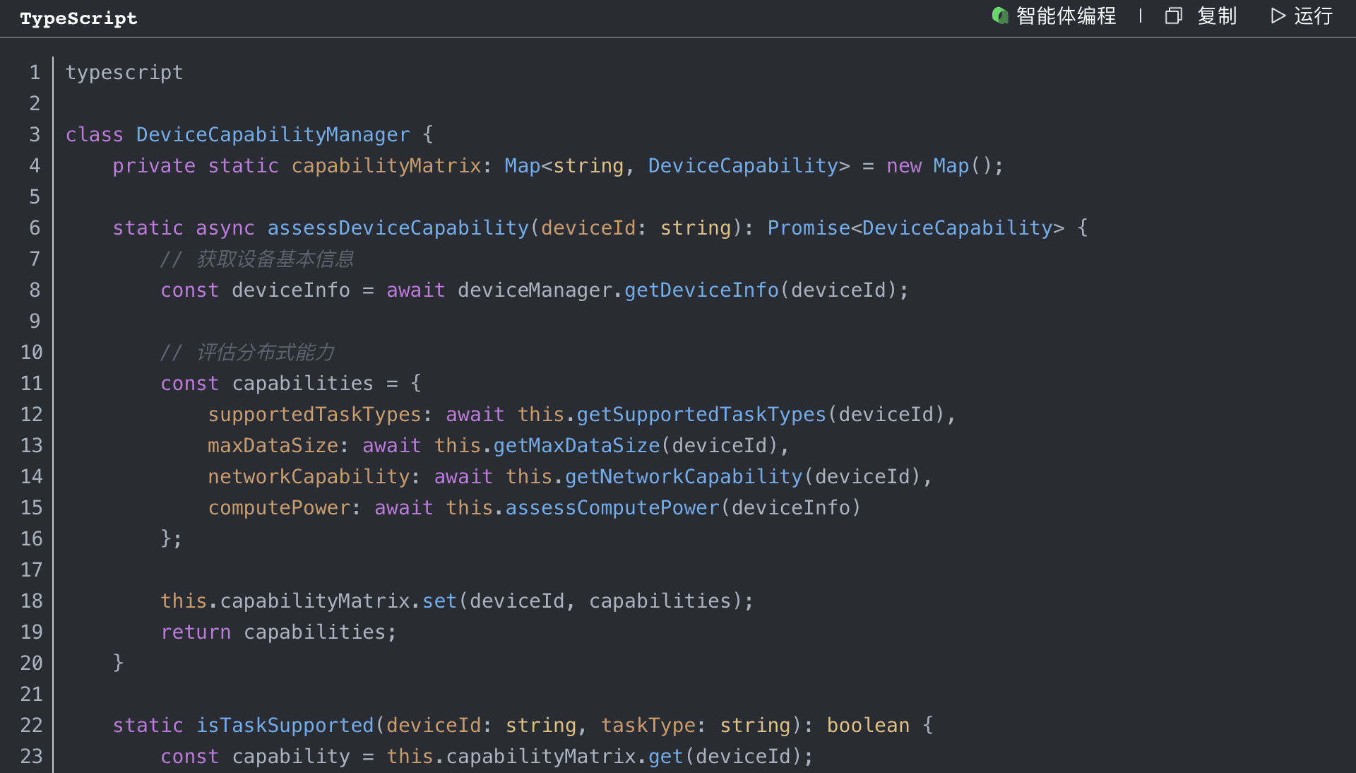1356x773 pixels.
Task: Click the 智能体编程 label
Action: [x=1066, y=16]
